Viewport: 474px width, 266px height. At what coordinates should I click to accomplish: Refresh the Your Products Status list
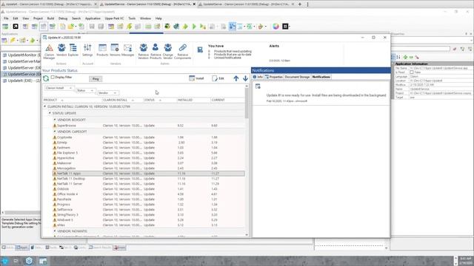point(46,78)
